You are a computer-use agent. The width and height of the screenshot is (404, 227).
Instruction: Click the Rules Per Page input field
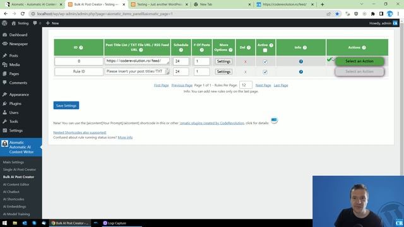click(x=246, y=85)
